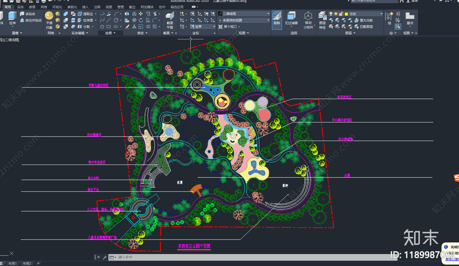Open the 布局1 layout tab
This screenshot has height=266, width=459.
12,263
